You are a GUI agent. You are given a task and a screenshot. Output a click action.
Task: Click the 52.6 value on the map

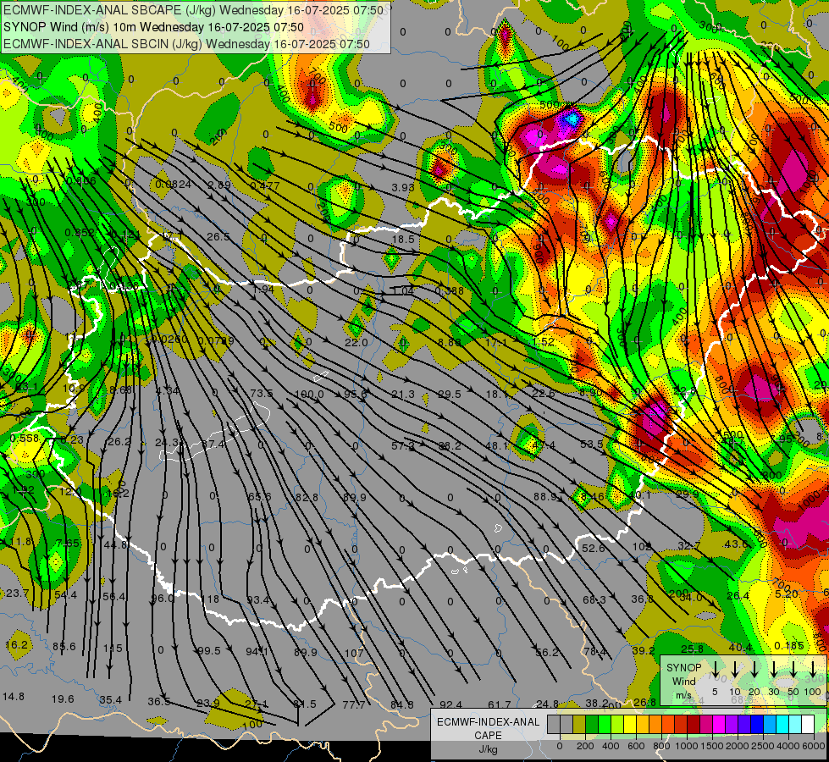pos(594,549)
